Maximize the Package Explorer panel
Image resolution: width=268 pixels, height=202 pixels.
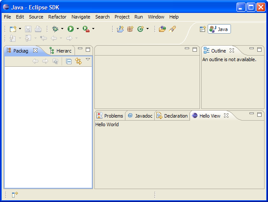click(x=88, y=50)
